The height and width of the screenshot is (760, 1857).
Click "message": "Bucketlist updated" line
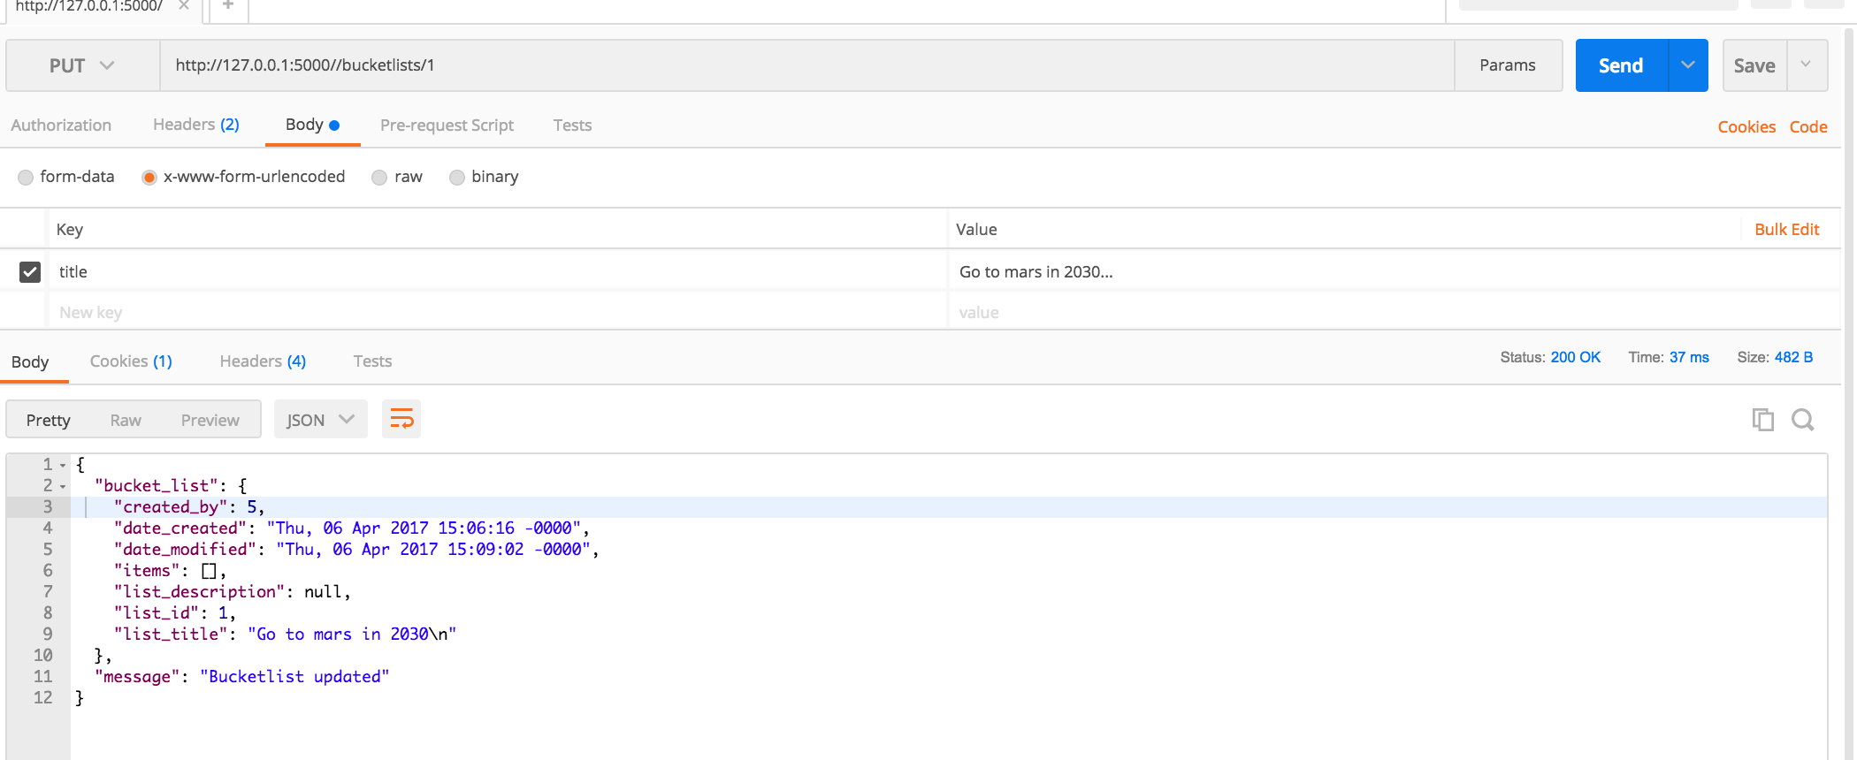tap(242, 677)
